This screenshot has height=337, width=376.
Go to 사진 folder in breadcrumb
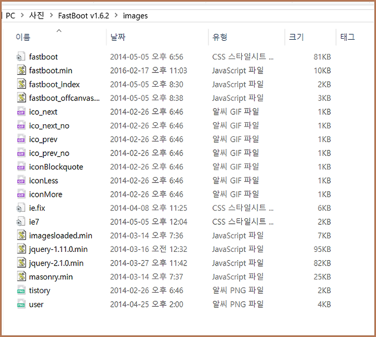pyautogui.click(x=37, y=16)
